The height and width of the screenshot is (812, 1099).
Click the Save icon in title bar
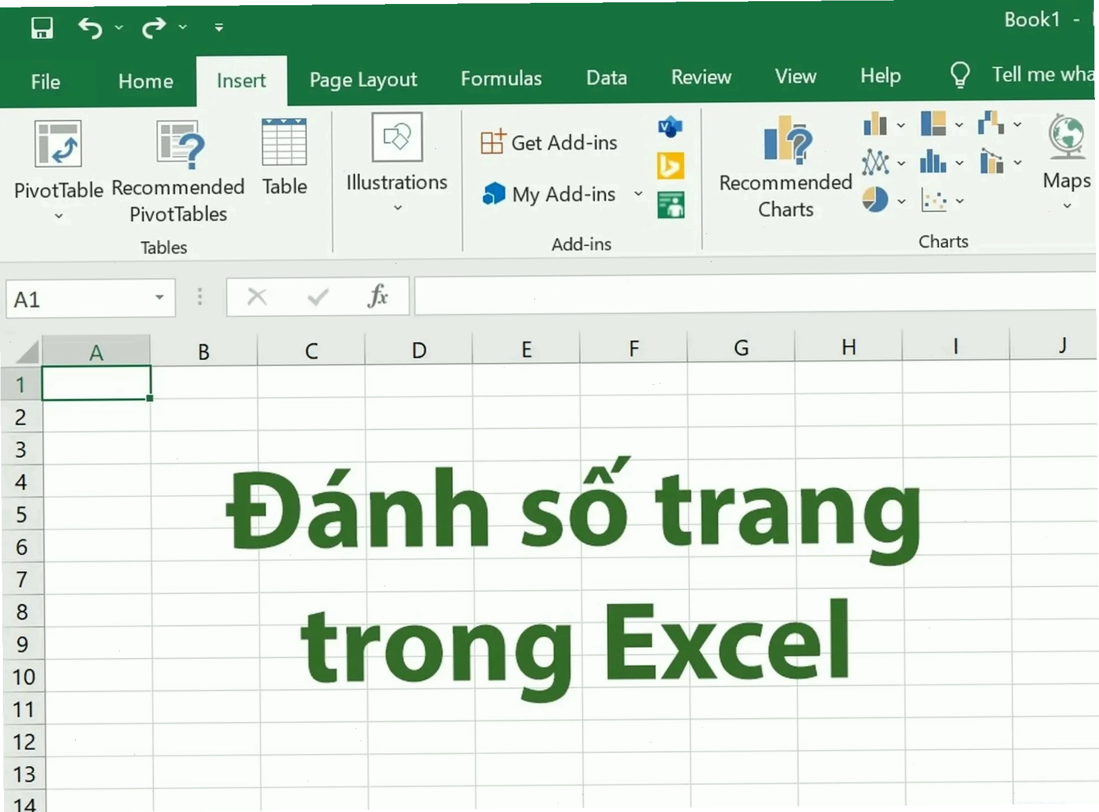click(42, 27)
